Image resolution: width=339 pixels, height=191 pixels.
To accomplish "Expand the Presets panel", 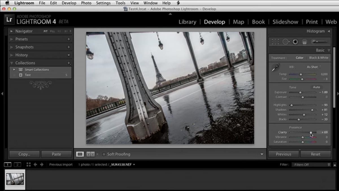I will point(12,39).
